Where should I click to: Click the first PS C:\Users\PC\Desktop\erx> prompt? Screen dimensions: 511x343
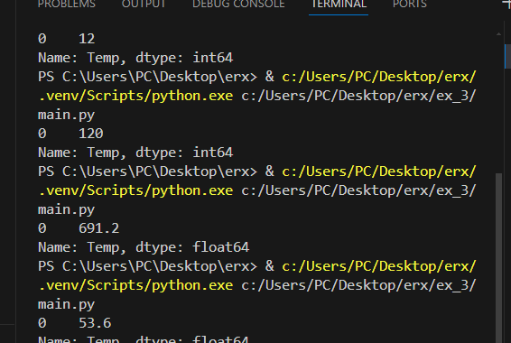[147, 77]
